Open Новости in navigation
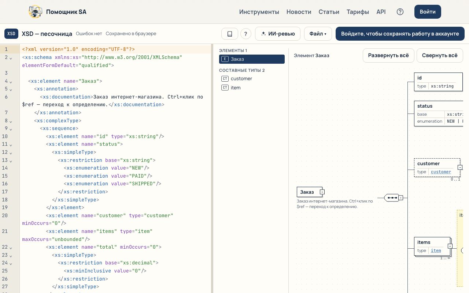 pyautogui.click(x=299, y=12)
